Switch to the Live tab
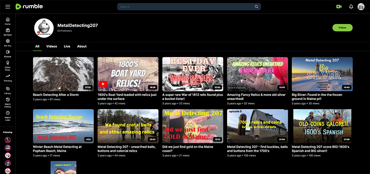 click(x=67, y=46)
